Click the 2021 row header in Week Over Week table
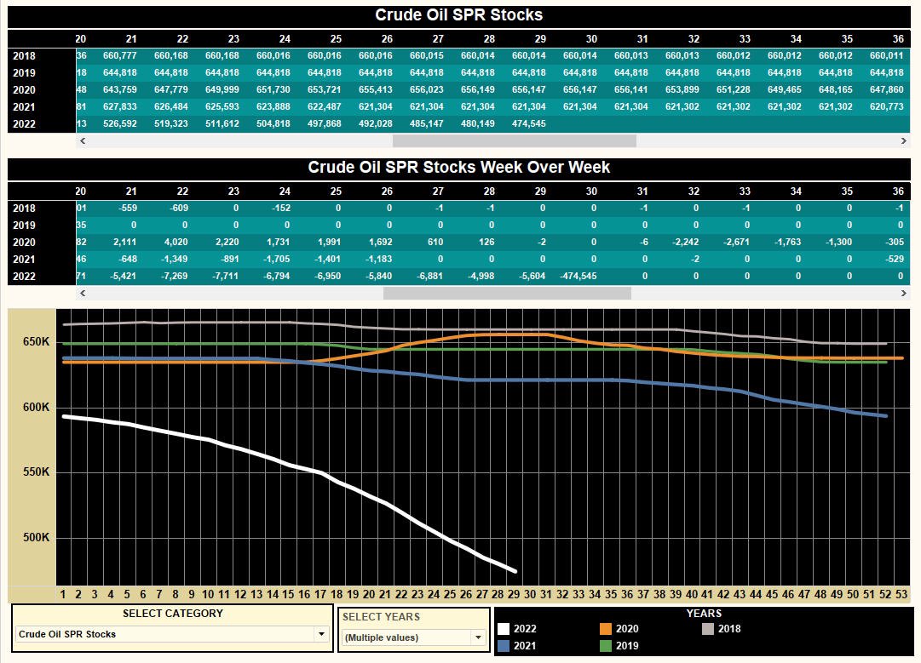The width and height of the screenshot is (921, 663). click(24, 260)
